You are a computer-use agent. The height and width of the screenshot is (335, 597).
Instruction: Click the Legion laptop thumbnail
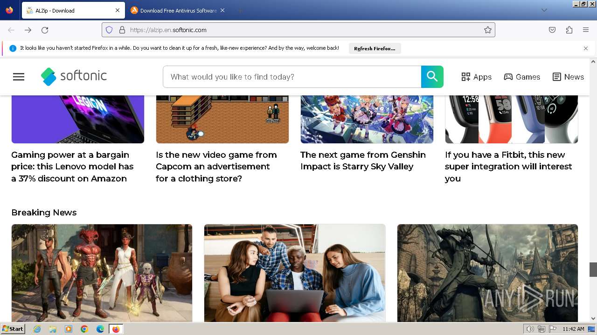click(x=78, y=119)
